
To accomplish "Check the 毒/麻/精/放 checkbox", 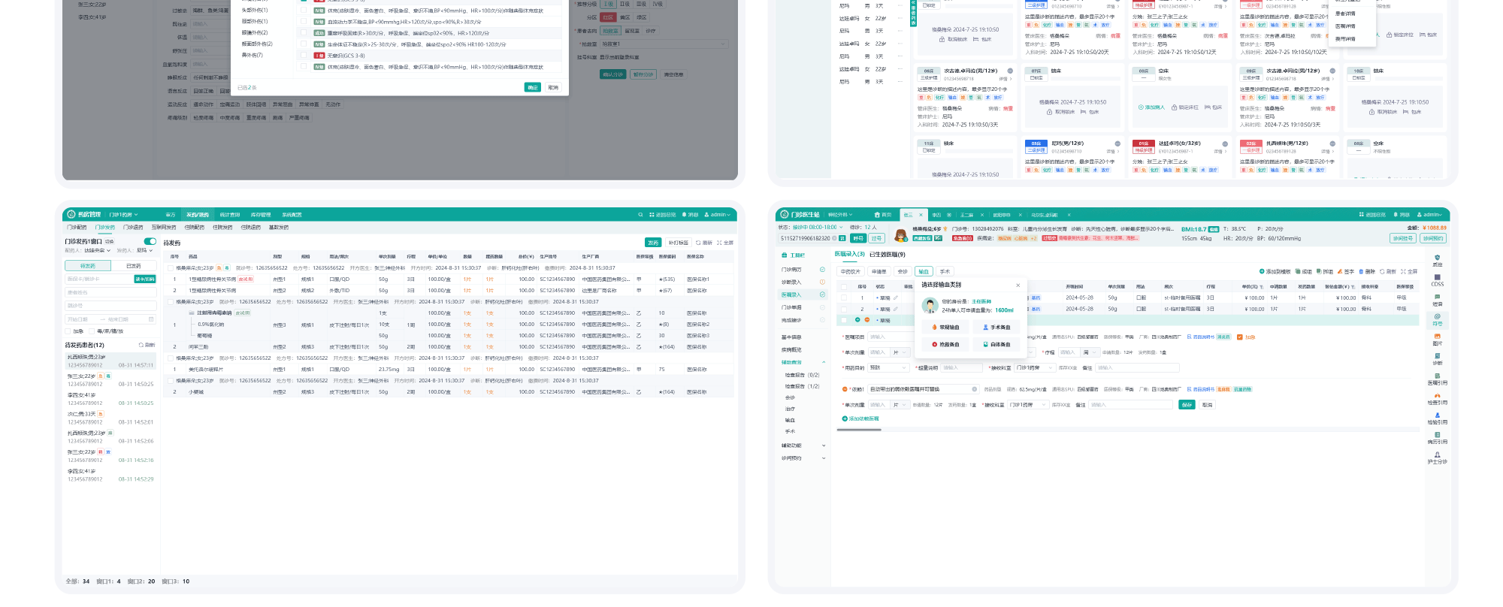I will [92, 331].
